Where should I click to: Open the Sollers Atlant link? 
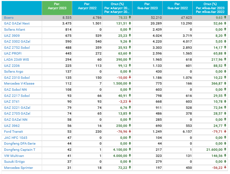(14, 30)
